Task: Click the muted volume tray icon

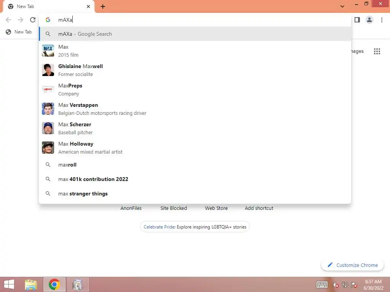Action: [336, 285]
